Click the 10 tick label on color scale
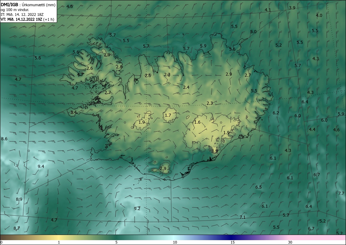 point(175,242)
